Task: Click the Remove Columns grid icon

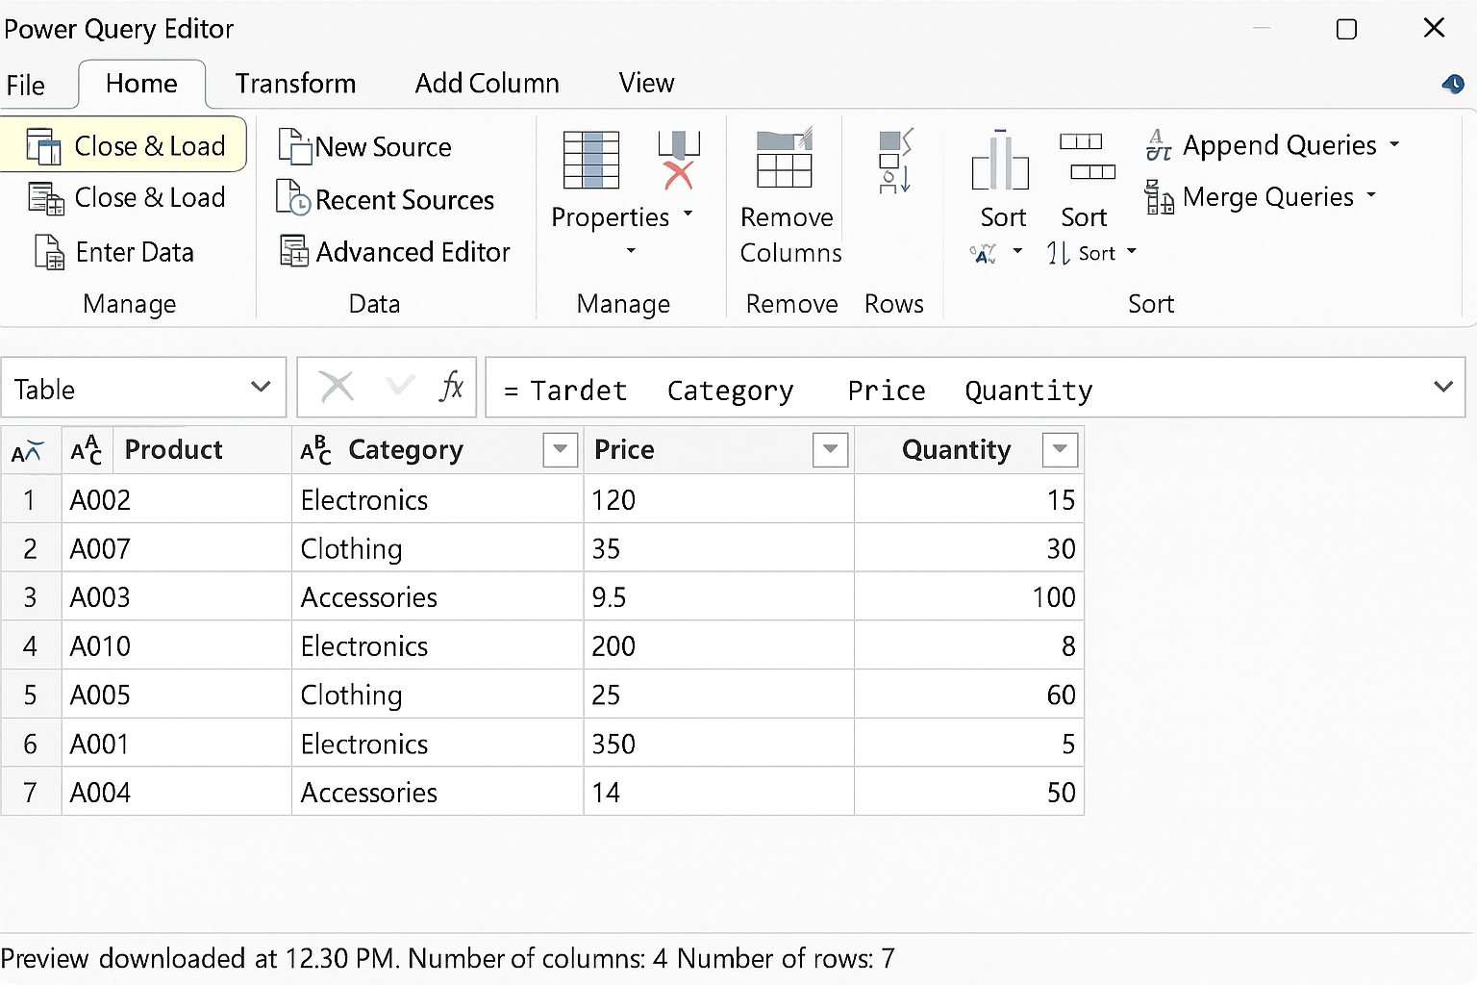Action: tap(785, 159)
